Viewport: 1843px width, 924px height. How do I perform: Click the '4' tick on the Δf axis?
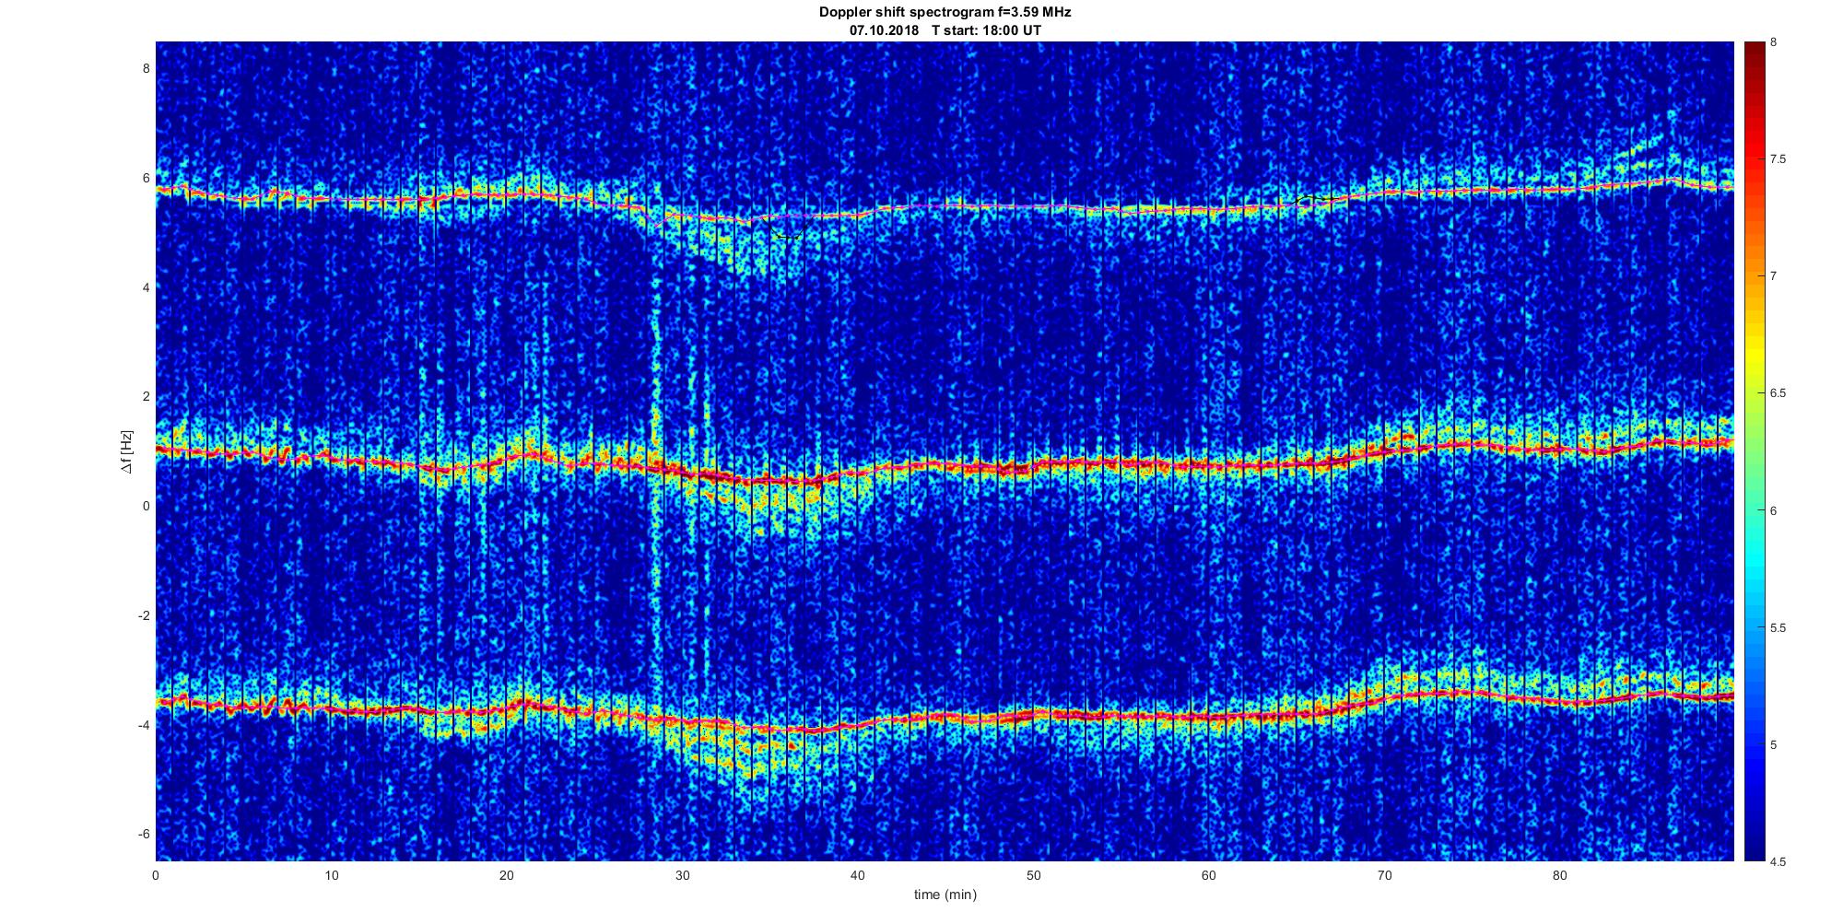click(x=146, y=287)
